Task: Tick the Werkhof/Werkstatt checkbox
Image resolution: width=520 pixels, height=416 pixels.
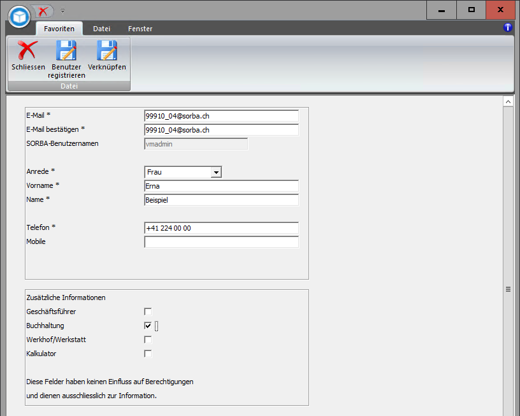Action: (x=148, y=340)
